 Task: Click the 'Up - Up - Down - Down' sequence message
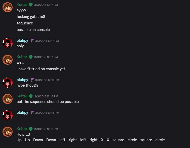pos(91,140)
